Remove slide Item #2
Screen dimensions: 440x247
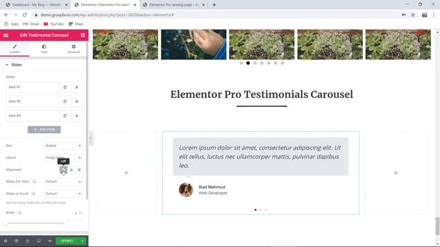click(x=76, y=102)
